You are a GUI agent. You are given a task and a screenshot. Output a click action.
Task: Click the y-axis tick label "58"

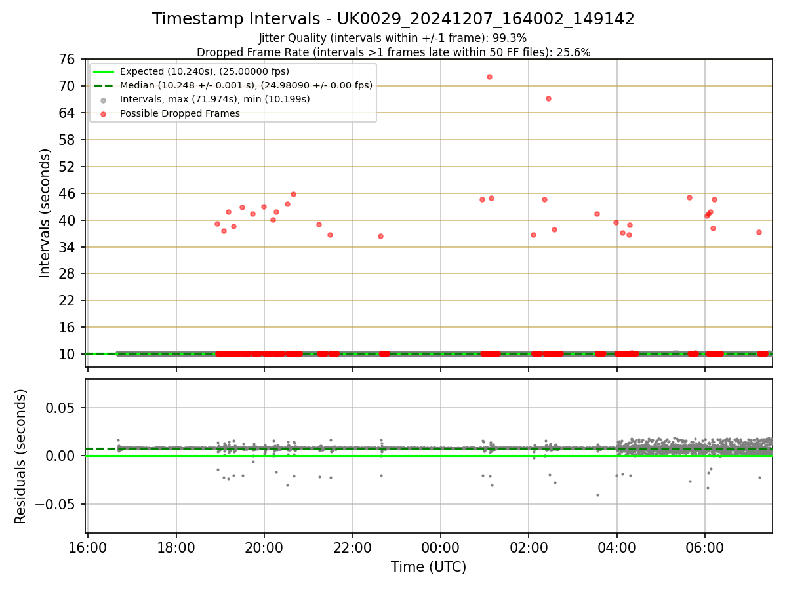click(68, 140)
